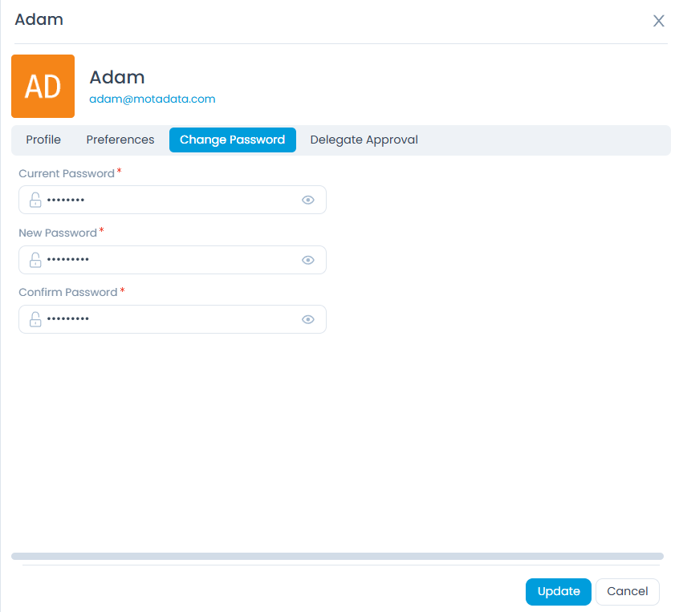Toggle Confirm Password visibility eye icon
675x612 pixels.
[x=307, y=319]
